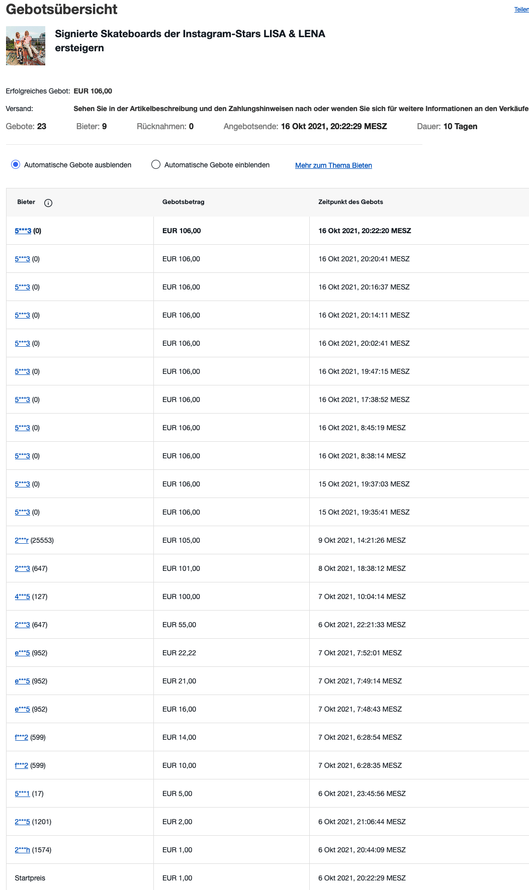This screenshot has width=529, height=890.
Task: Open bidder 4***5 with 127 rating
Action: point(23,597)
